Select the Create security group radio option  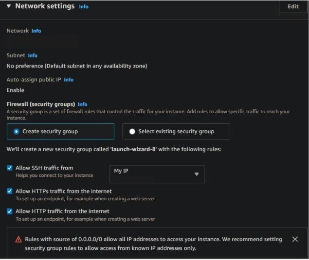[x=17, y=131]
